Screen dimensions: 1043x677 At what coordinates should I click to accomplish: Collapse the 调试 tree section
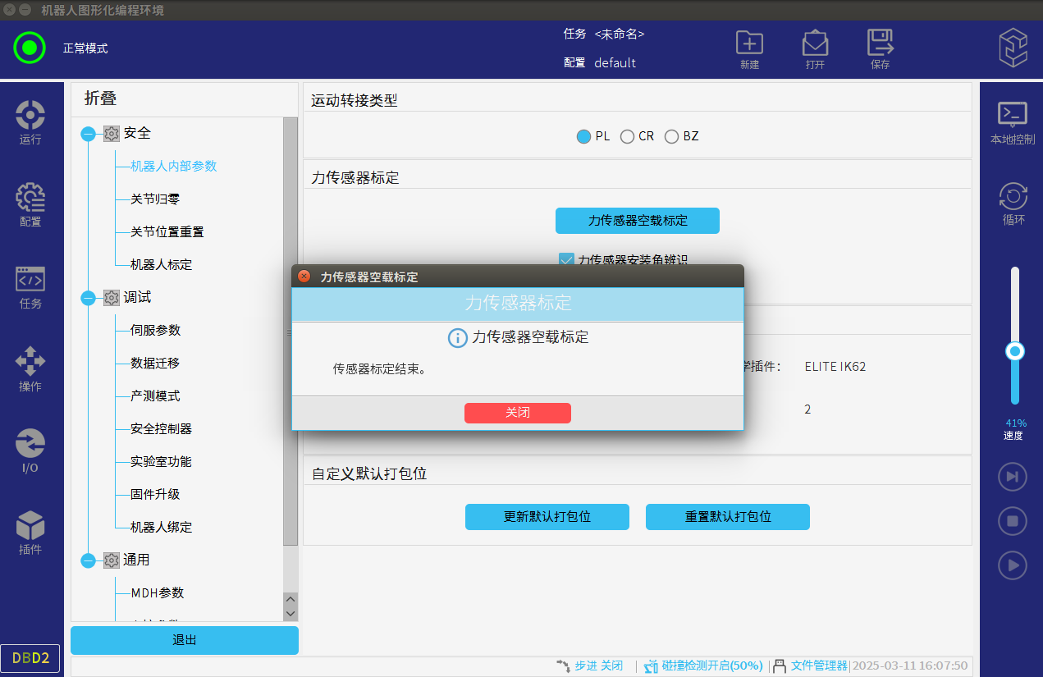click(x=89, y=298)
